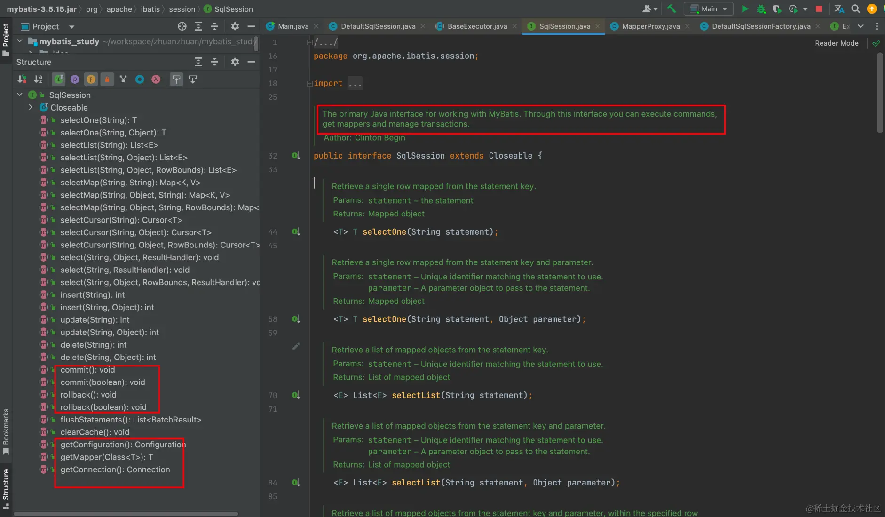Select getMapper(Class<T>) in Structure tree
This screenshot has width=885, height=517.
106,457
